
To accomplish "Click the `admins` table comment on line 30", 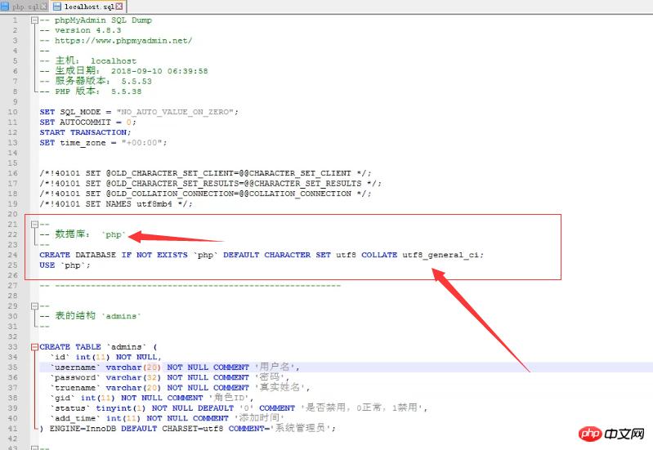I will pos(91,316).
